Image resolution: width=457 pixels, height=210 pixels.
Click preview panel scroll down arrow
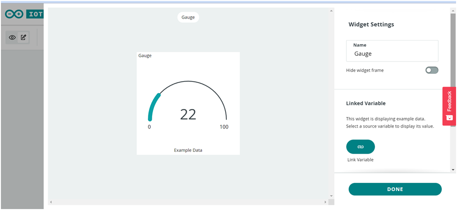pos(331,196)
